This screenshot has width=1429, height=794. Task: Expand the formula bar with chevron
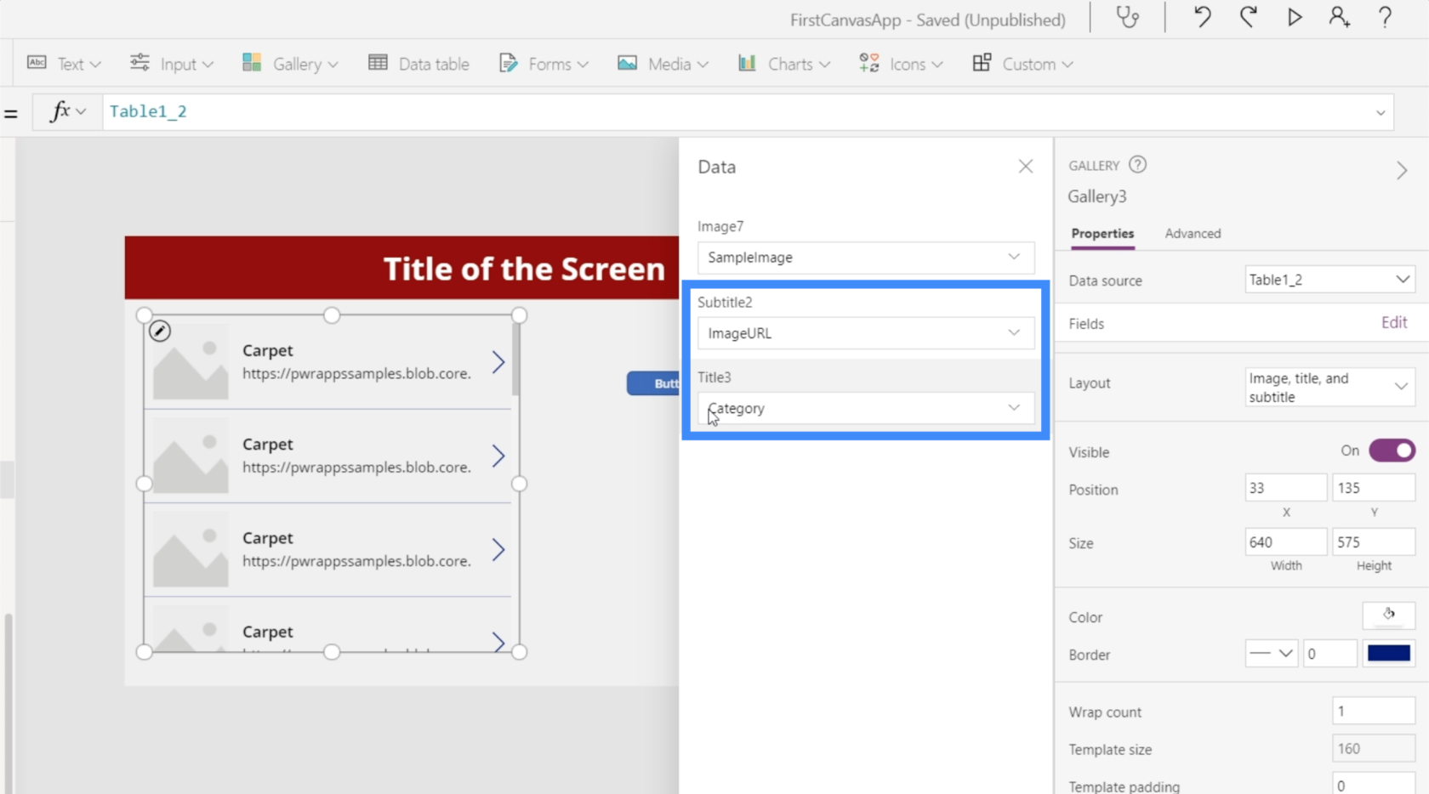point(1380,112)
